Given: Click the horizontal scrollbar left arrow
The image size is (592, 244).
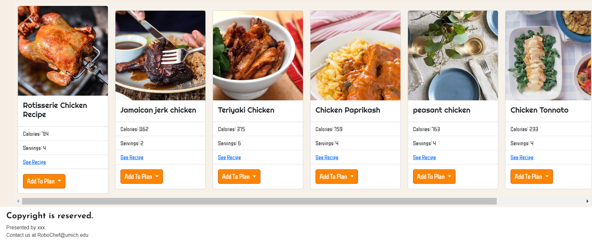Looking at the screenshot, I should (x=18, y=201).
